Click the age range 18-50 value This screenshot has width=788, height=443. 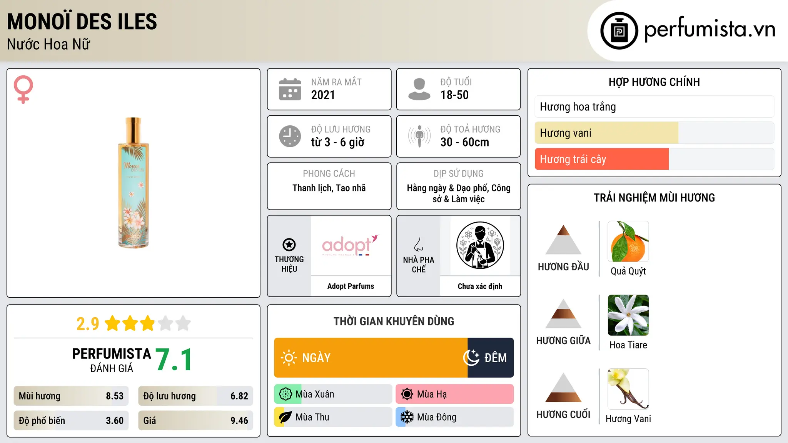(454, 95)
